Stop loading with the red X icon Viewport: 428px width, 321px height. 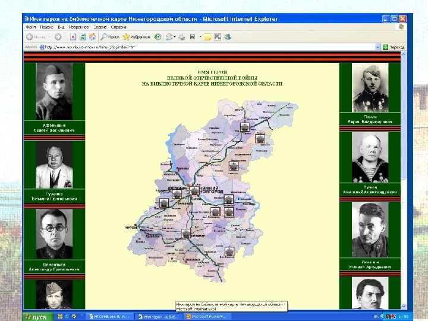pos(73,37)
